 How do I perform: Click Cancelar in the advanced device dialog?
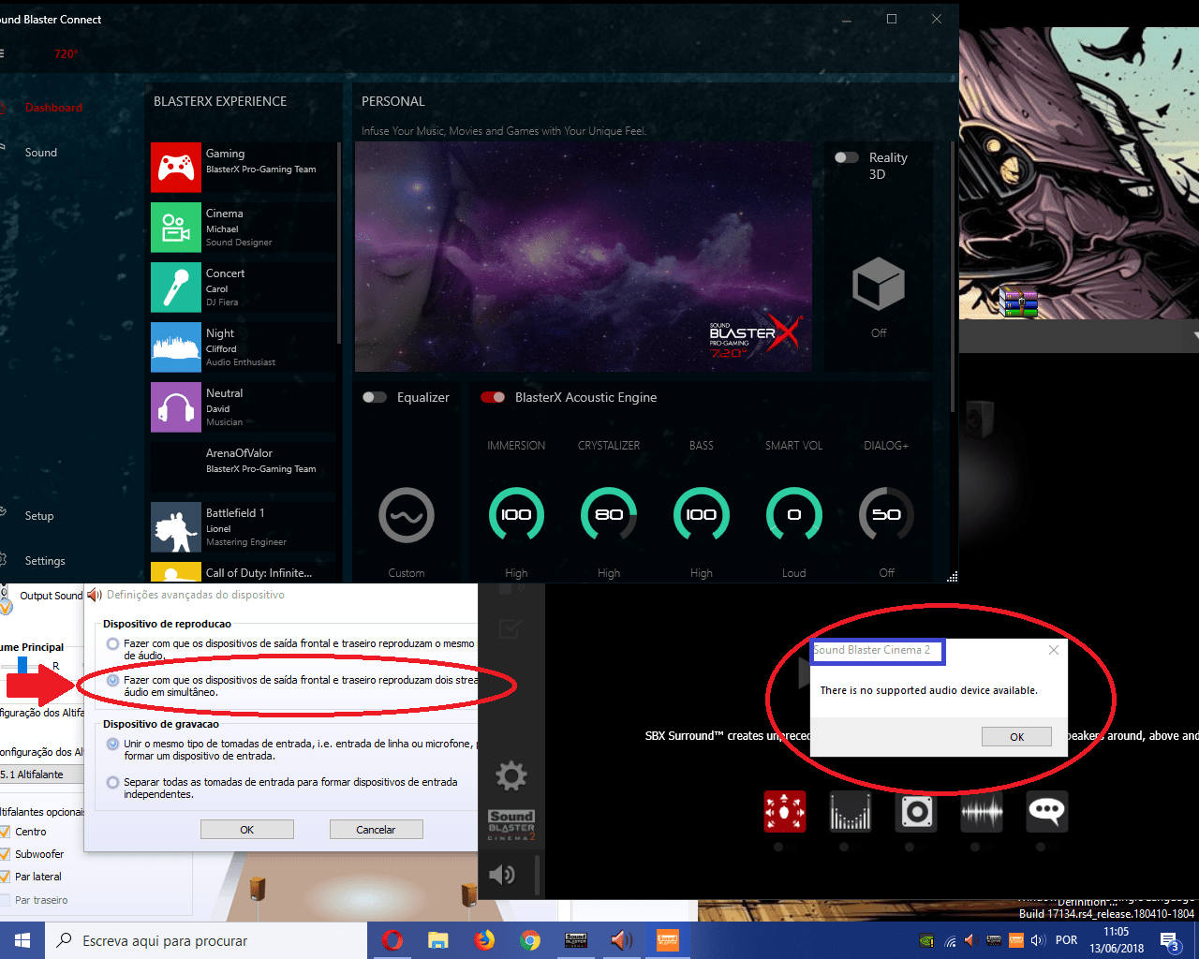(x=376, y=829)
